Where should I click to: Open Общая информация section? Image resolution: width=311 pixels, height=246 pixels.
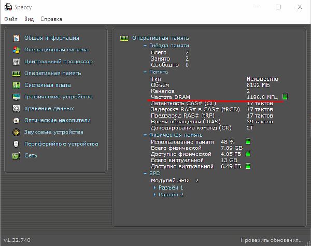[52, 38]
